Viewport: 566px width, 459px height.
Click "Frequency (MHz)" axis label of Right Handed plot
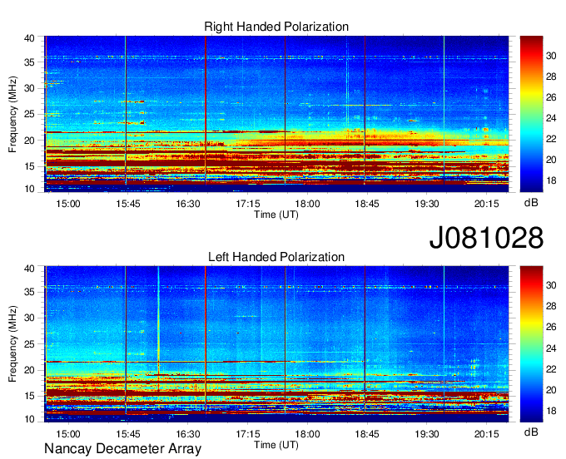click(x=12, y=114)
